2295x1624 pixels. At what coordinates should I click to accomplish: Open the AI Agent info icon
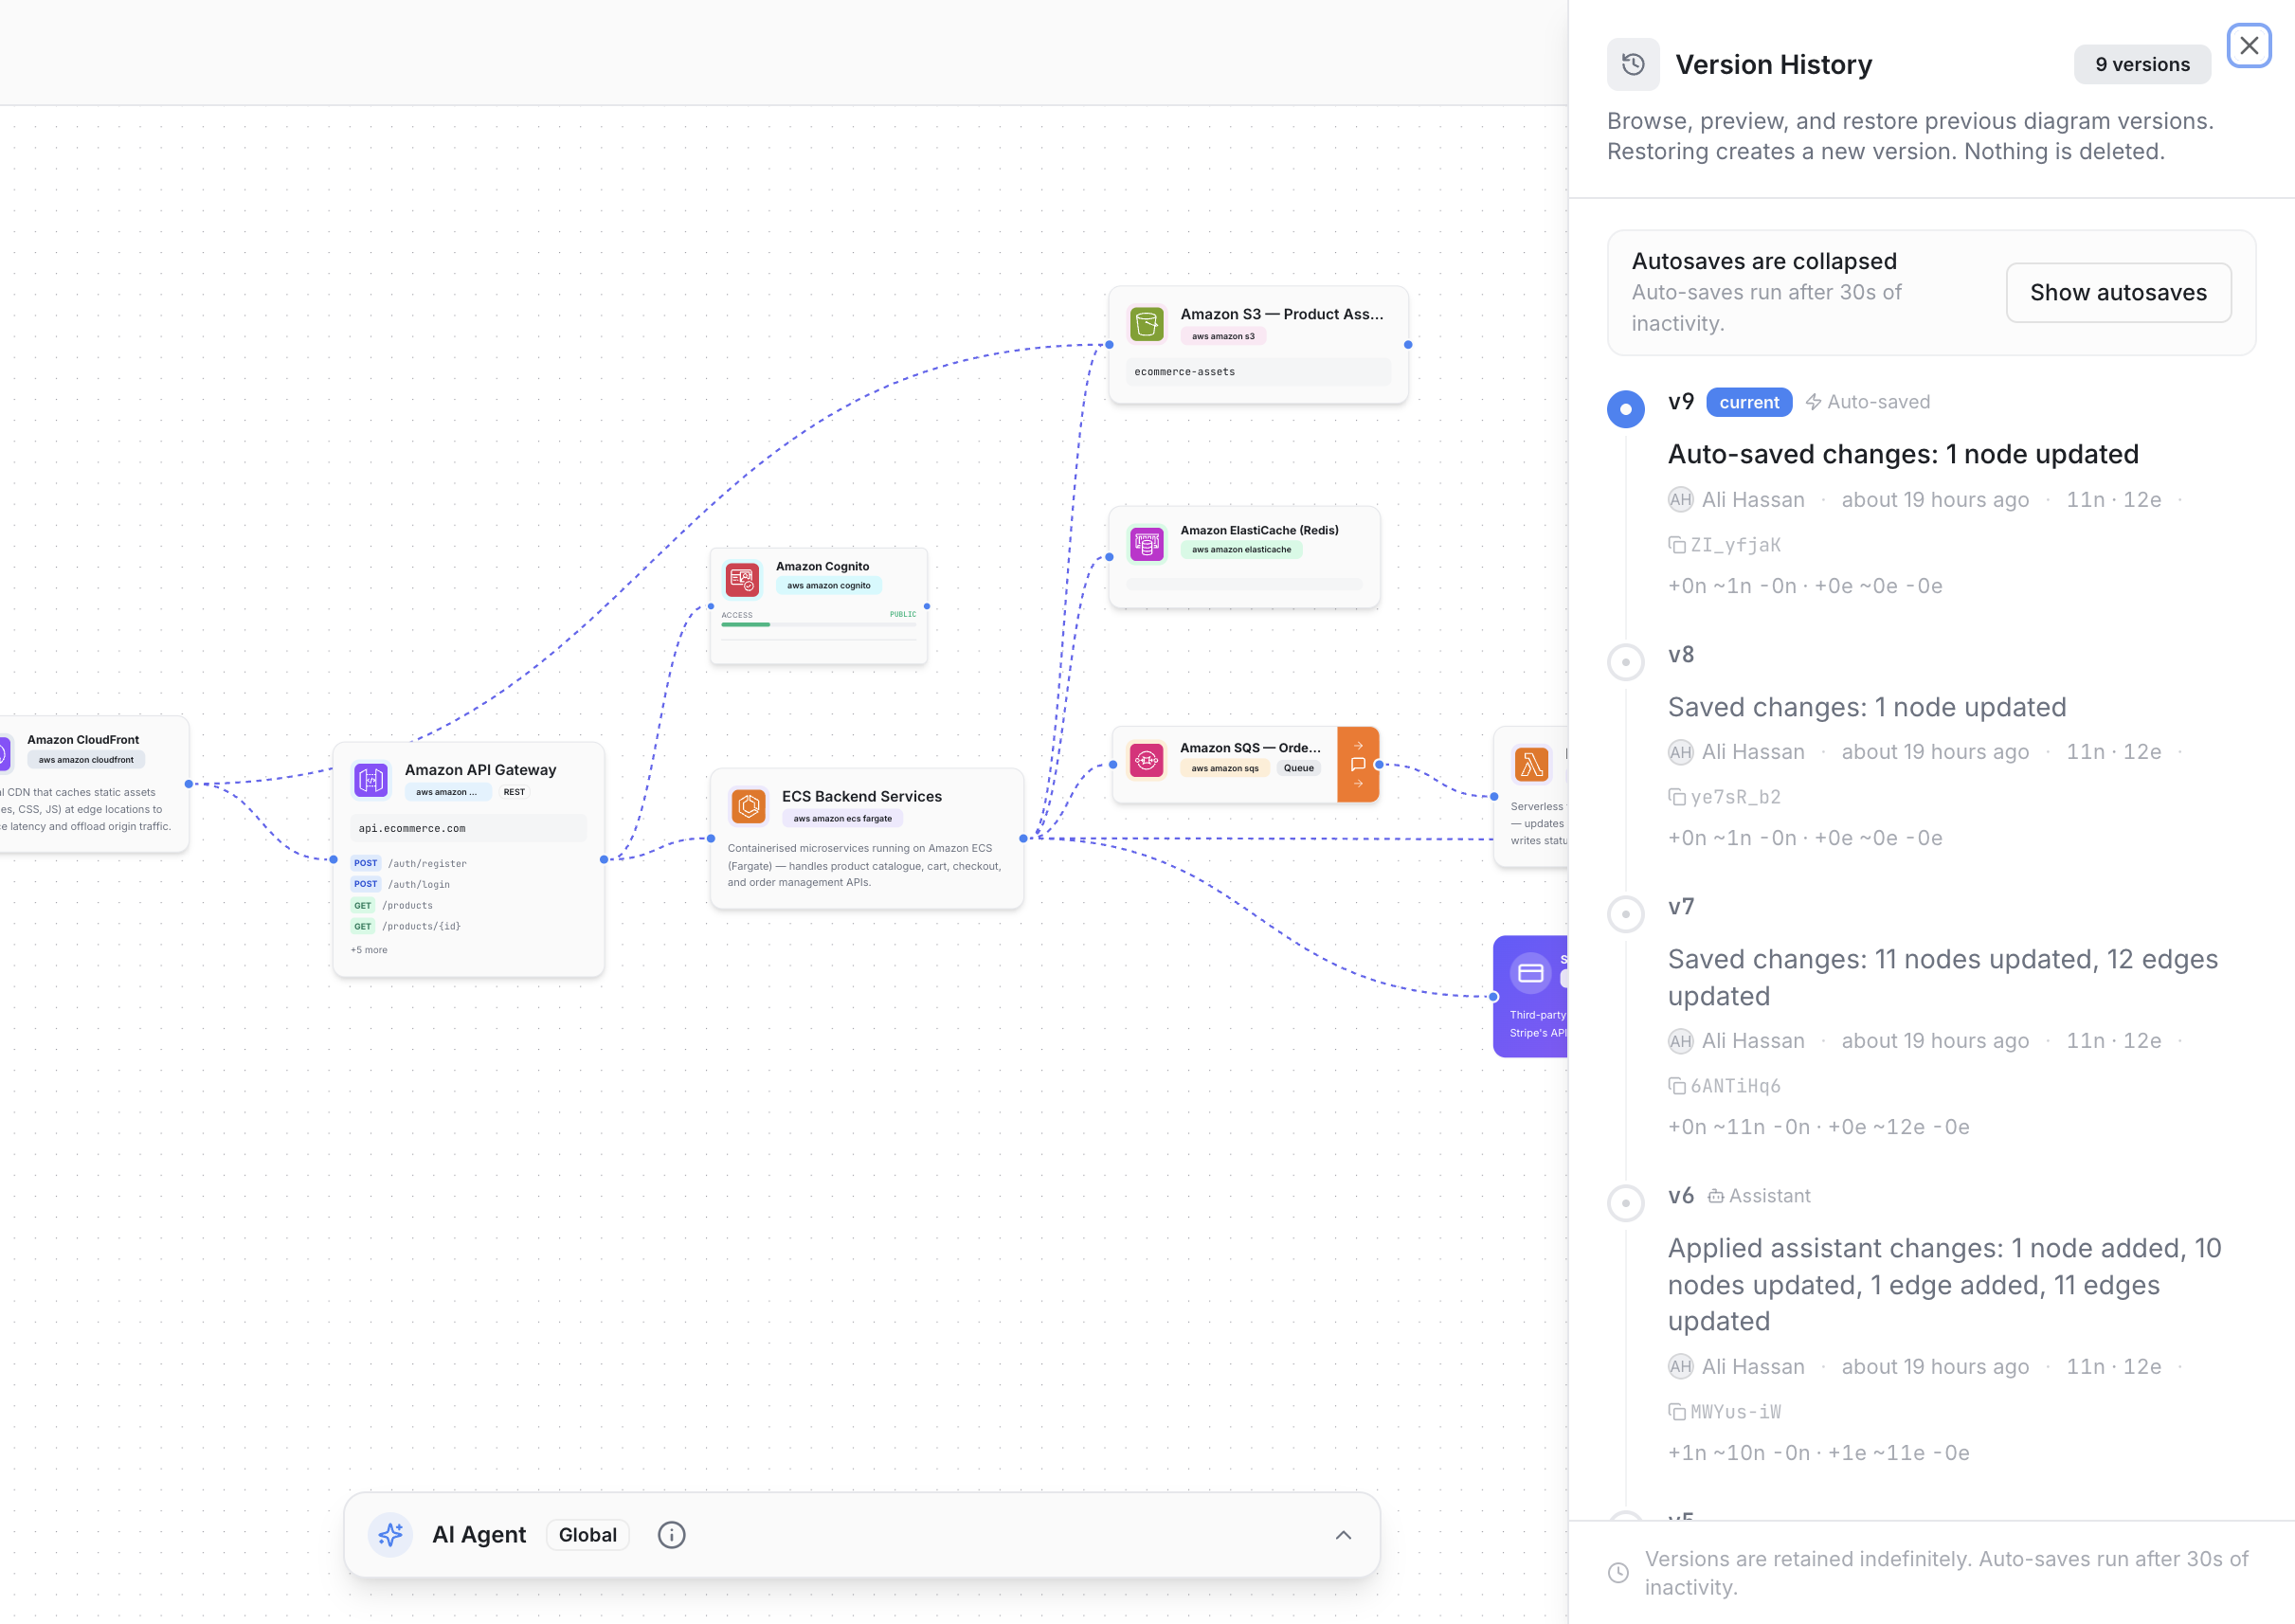671,1535
